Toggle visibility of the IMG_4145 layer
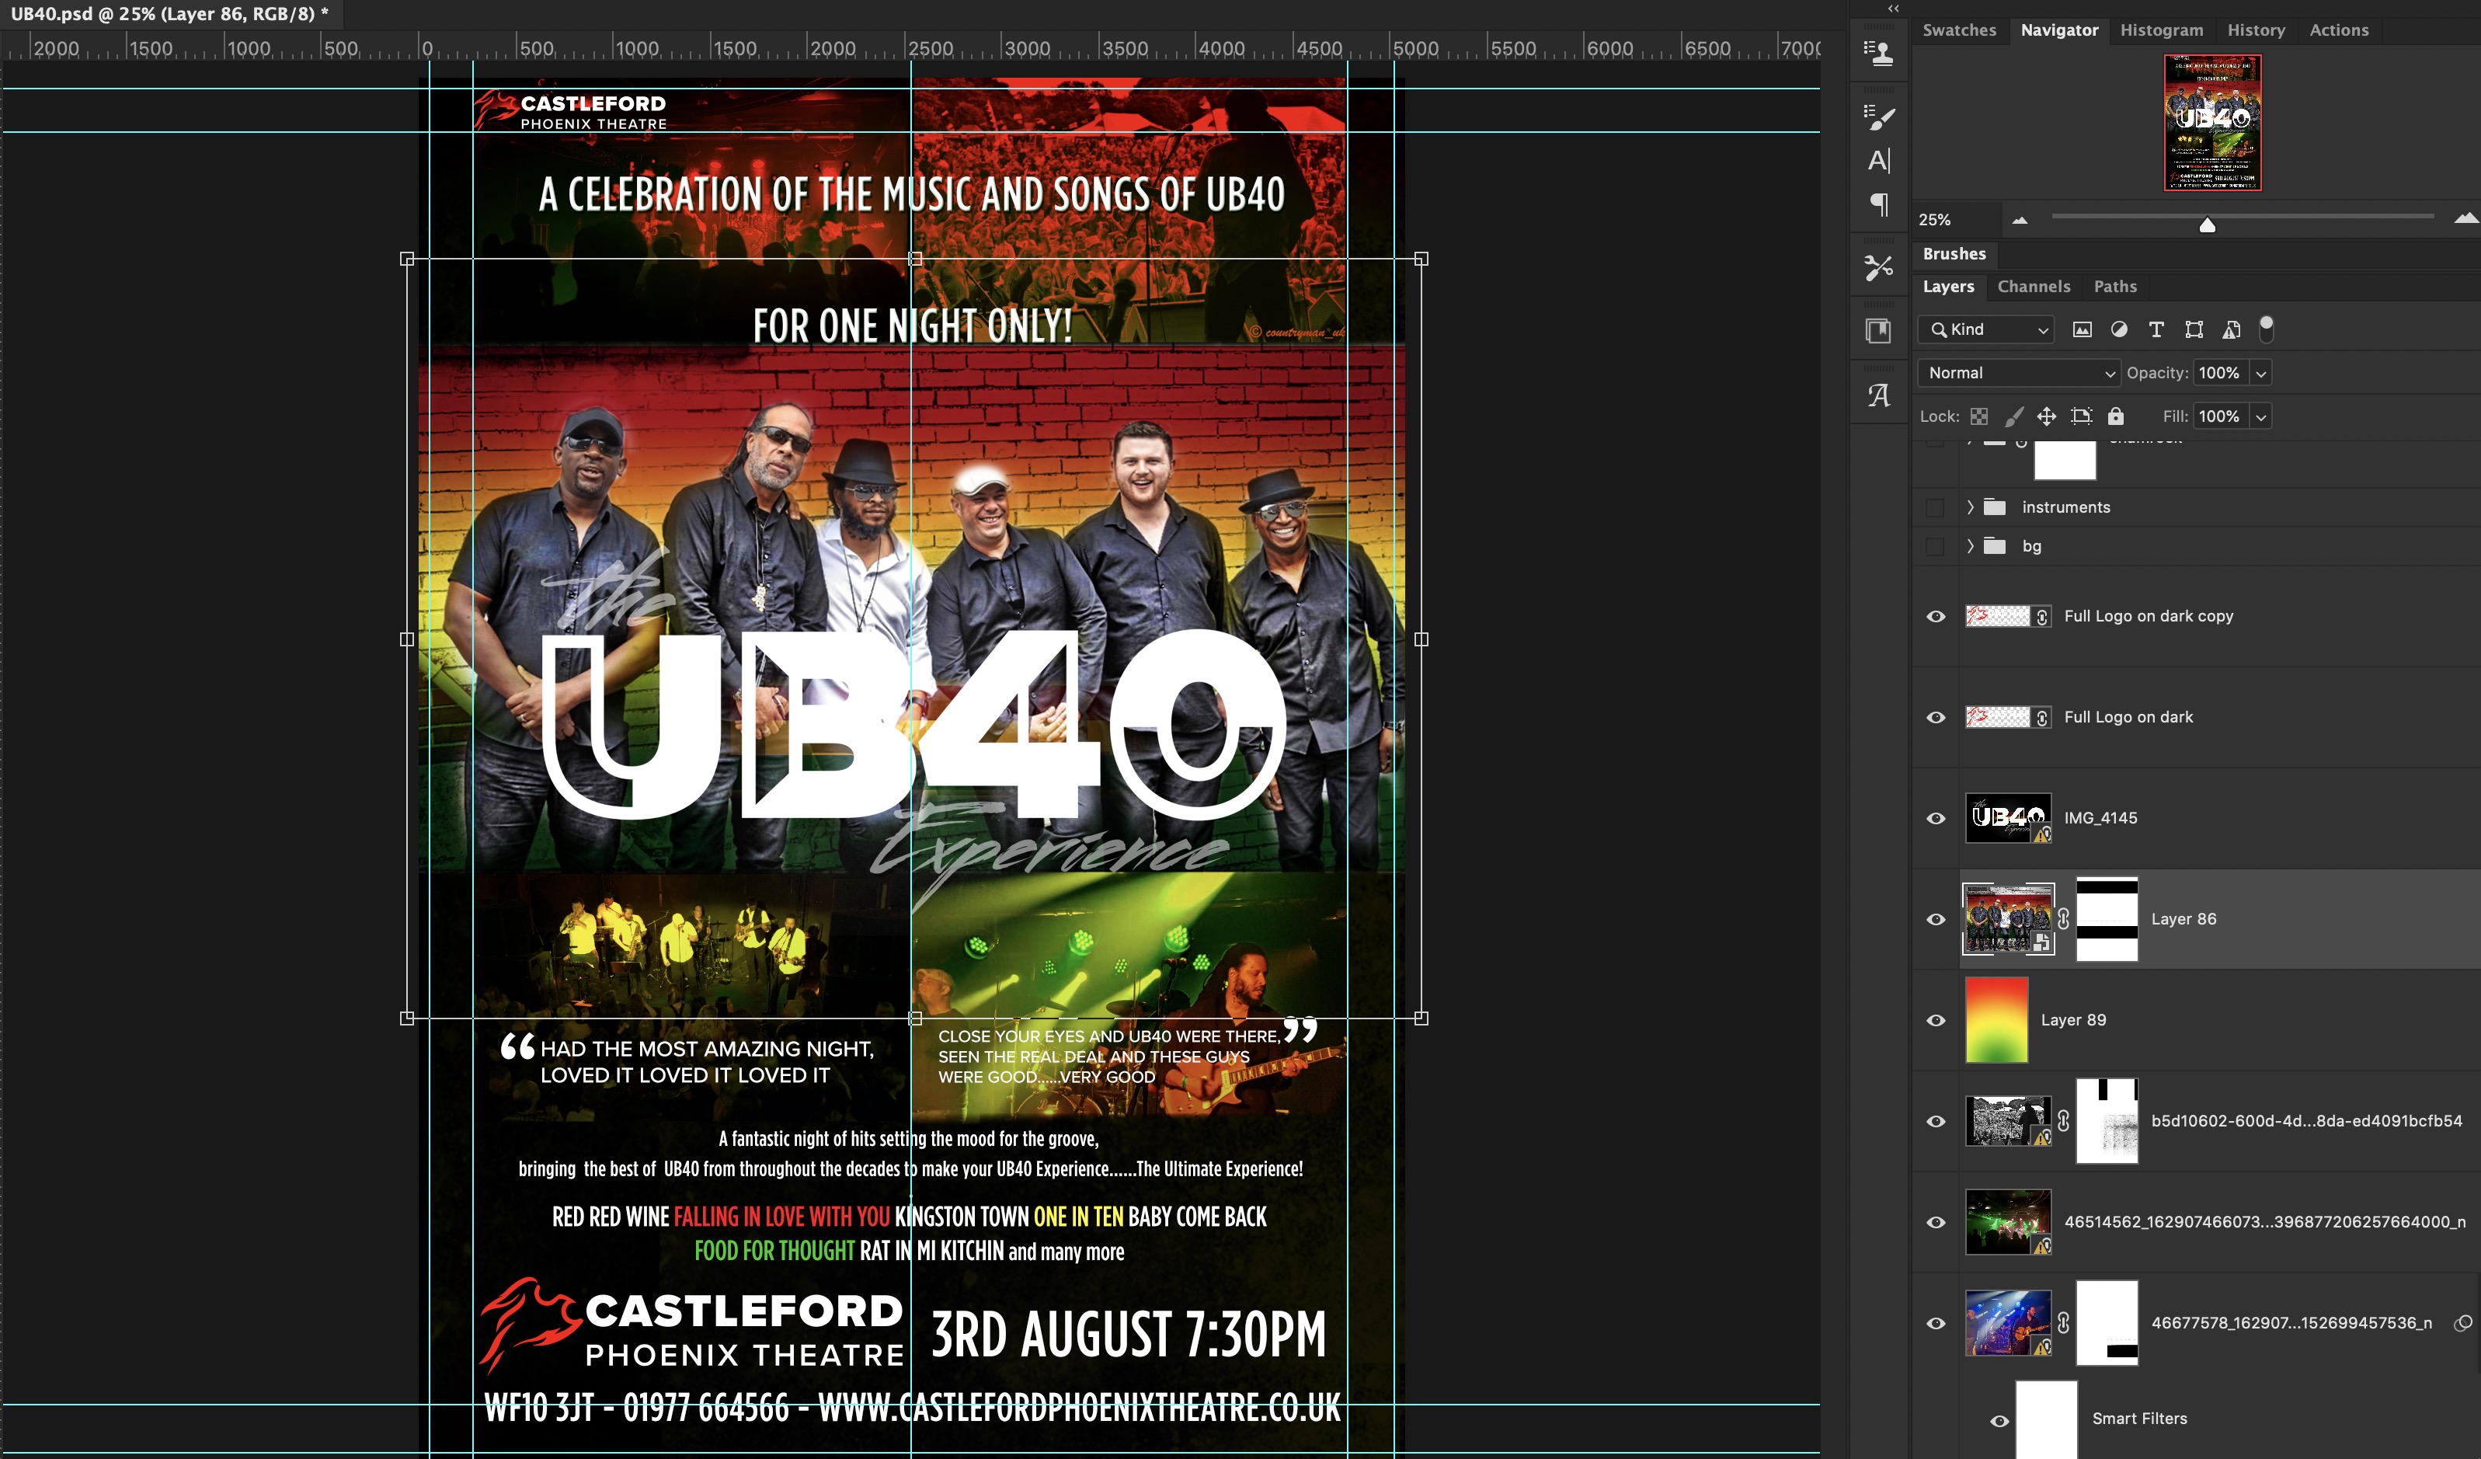Viewport: 2481px width, 1459px height. [x=1935, y=817]
